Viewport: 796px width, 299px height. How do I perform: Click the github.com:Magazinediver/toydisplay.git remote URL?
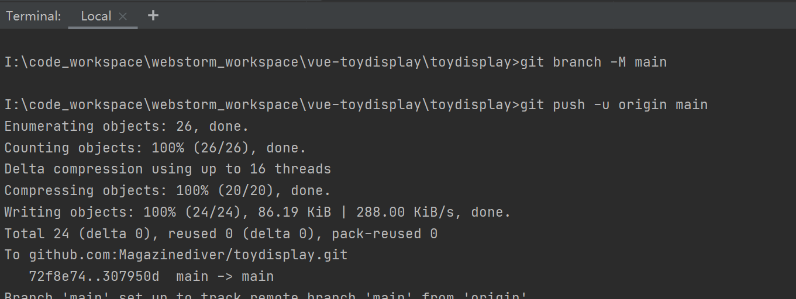[x=188, y=255]
